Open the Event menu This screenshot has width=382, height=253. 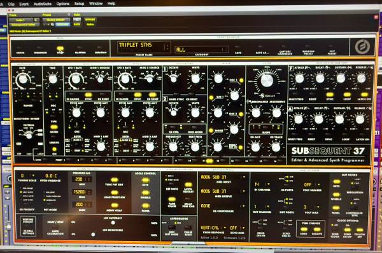coord(24,4)
